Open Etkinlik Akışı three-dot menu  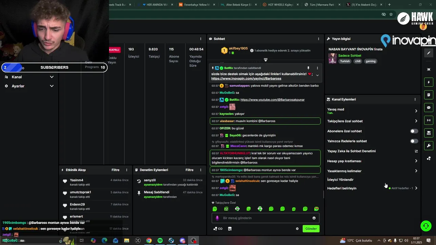127,170
